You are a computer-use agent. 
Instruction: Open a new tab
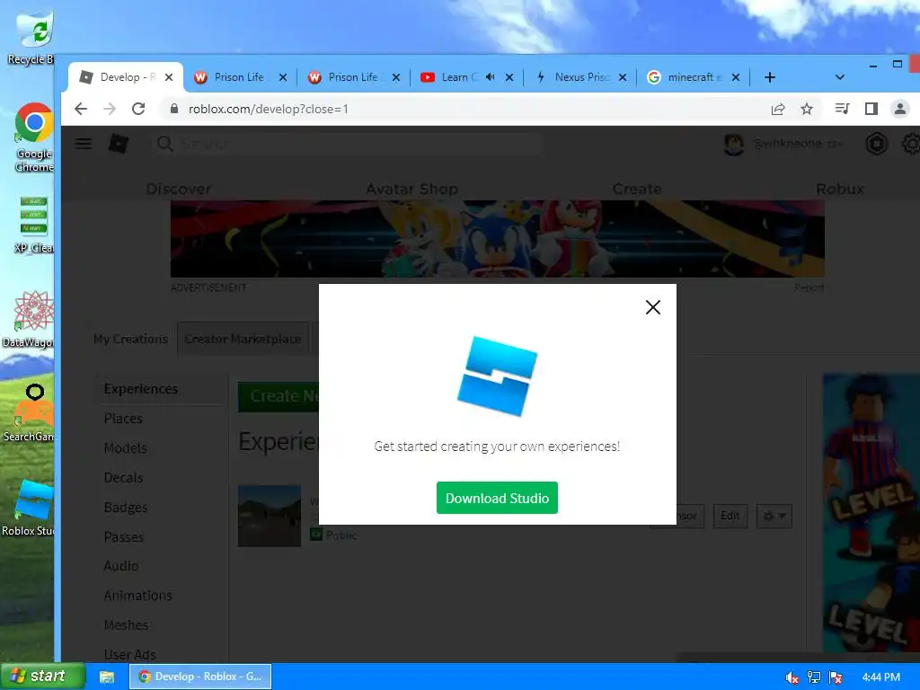(x=770, y=77)
